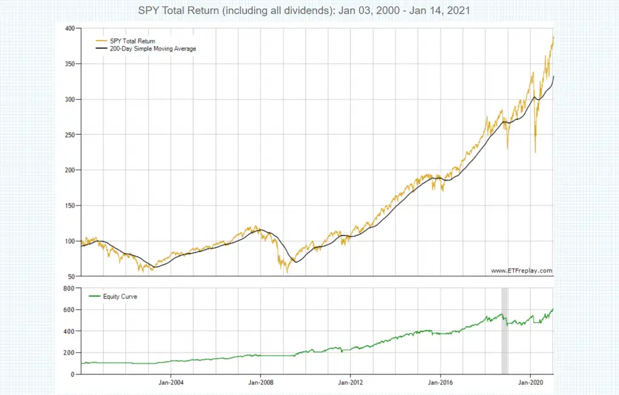Click the 250 y-axis value
The image size is (619, 395).
[x=70, y=135]
